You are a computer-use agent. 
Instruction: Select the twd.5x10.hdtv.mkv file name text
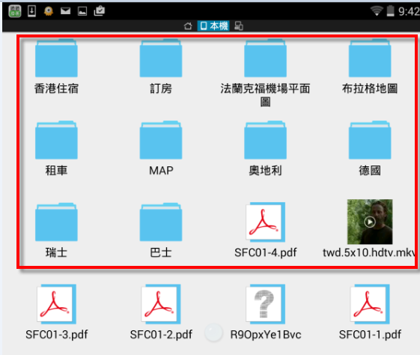370,252
